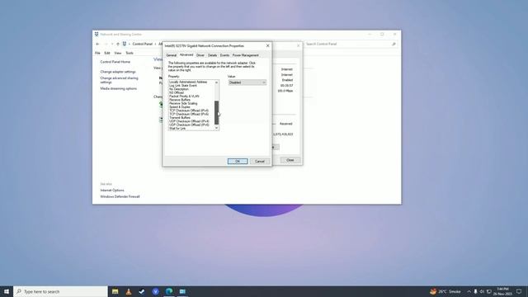Image resolution: width=528 pixels, height=297 pixels.
Task: Switch to the Power Management tab
Action: [x=246, y=55]
